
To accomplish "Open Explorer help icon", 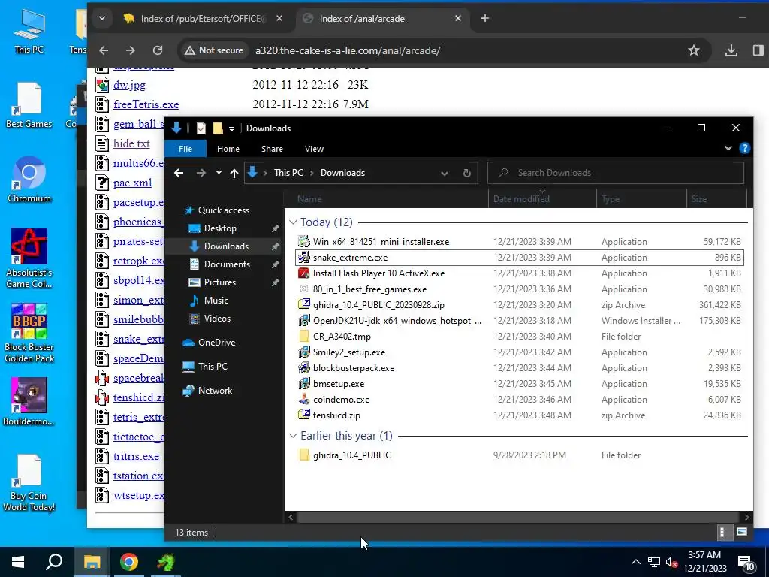I will 744,148.
